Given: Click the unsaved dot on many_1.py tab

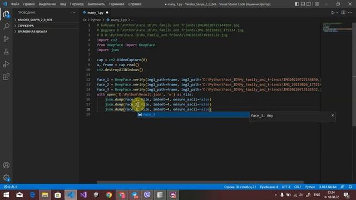Looking at the screenshot, I should [107, 13].
